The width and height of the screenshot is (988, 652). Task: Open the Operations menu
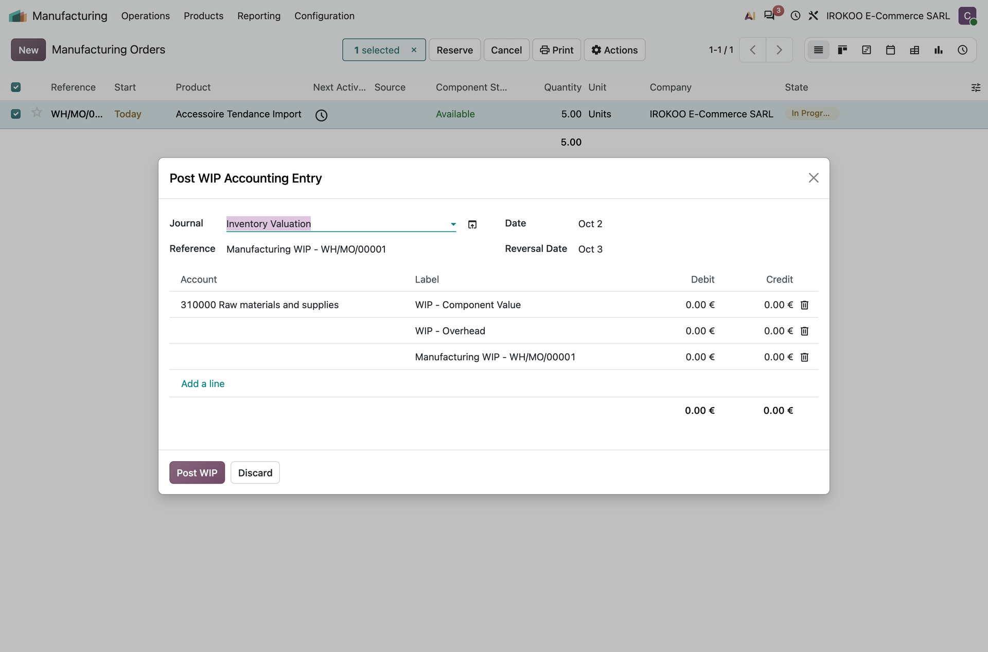pyautogui.click(x=146, y=16)
